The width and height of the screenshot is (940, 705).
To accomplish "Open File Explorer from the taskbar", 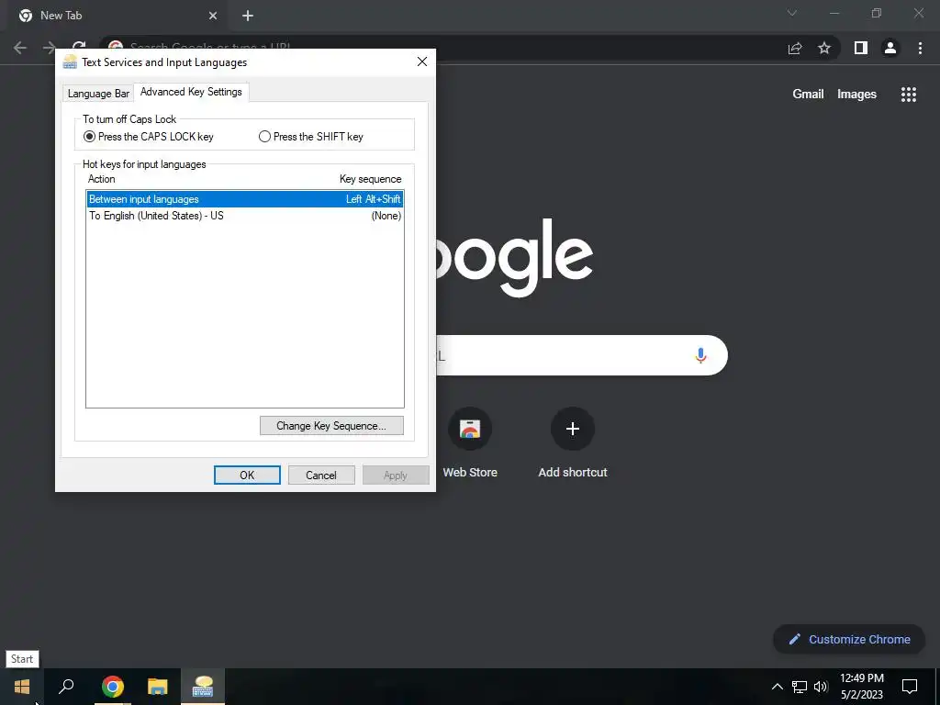I will pos(158,687).
